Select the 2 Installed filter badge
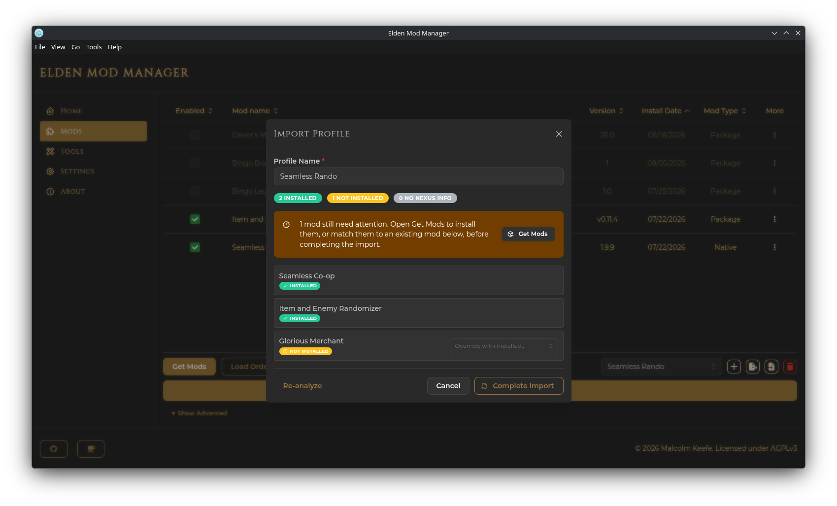837x506 pixels. pyautogui.click(x=298, y=198)
